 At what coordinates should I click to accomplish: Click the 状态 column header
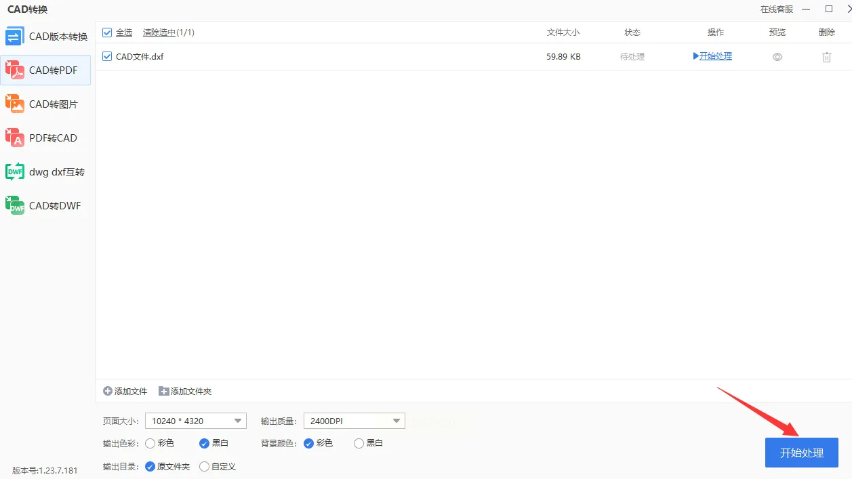pos(632,33)
